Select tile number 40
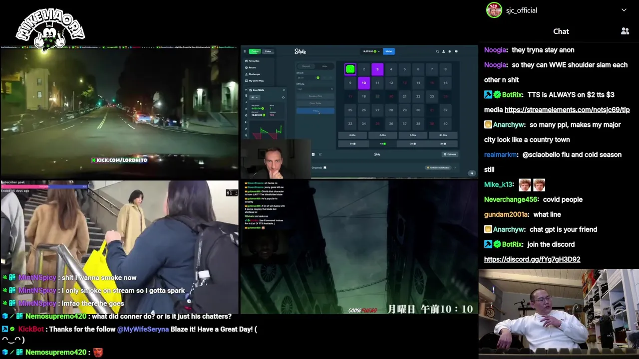This screenshot has width=639, height=359. coord(445,124)
